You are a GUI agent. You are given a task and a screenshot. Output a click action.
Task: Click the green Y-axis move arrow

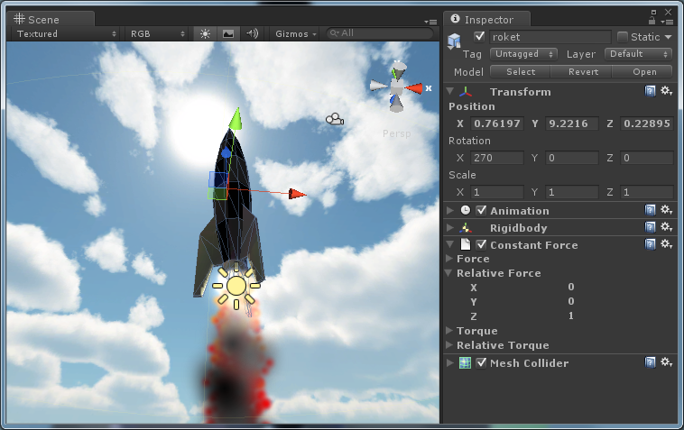(236, 118)
